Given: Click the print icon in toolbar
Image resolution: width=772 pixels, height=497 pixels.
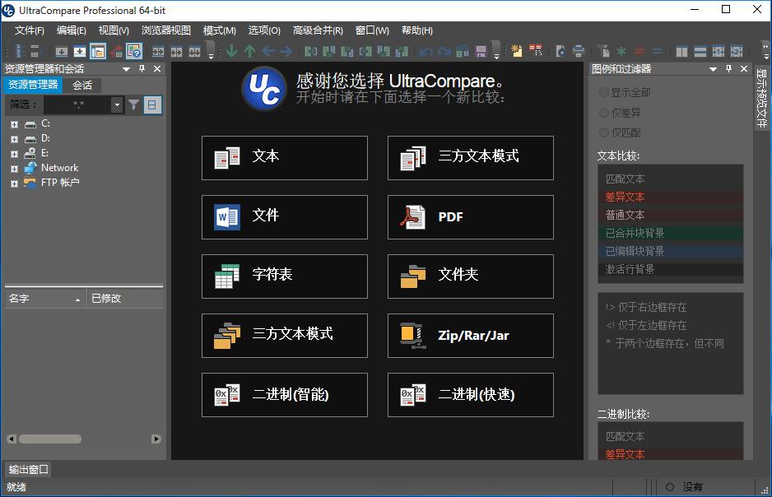Looking at the screenshot, I should 579,51.
